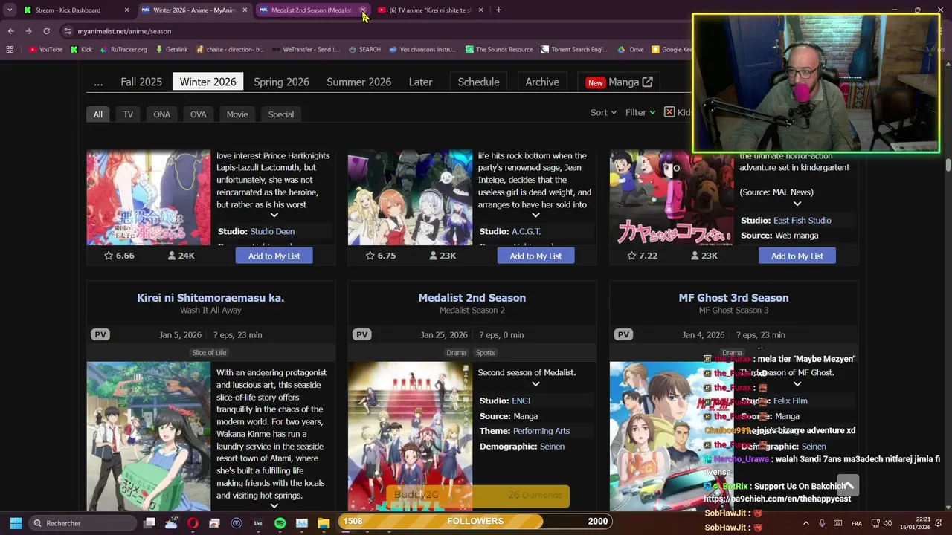Click the members icon next to 24K
Image resolution: width=952 pixels, height=535 pixels.
point(172,256)
